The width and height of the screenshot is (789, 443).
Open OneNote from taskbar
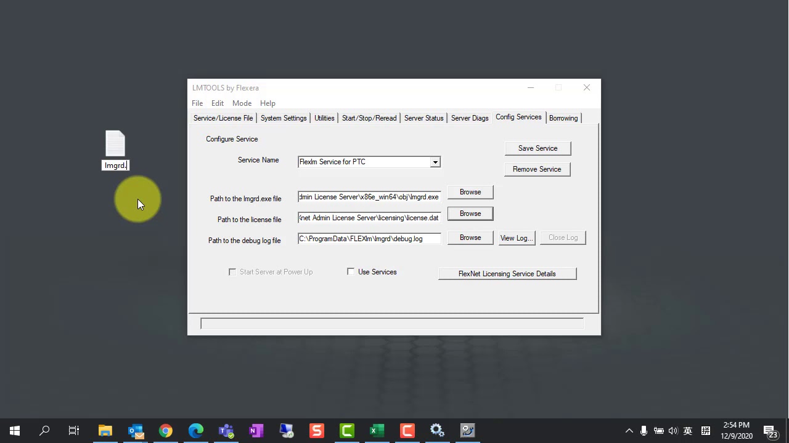(x=256, y=431)
